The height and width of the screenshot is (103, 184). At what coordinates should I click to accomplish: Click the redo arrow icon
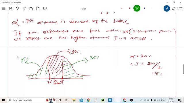24,9
